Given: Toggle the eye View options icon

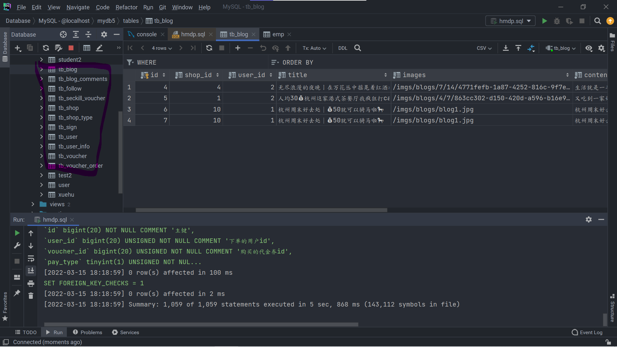Looking at the screenshot, I should point(589,48).
